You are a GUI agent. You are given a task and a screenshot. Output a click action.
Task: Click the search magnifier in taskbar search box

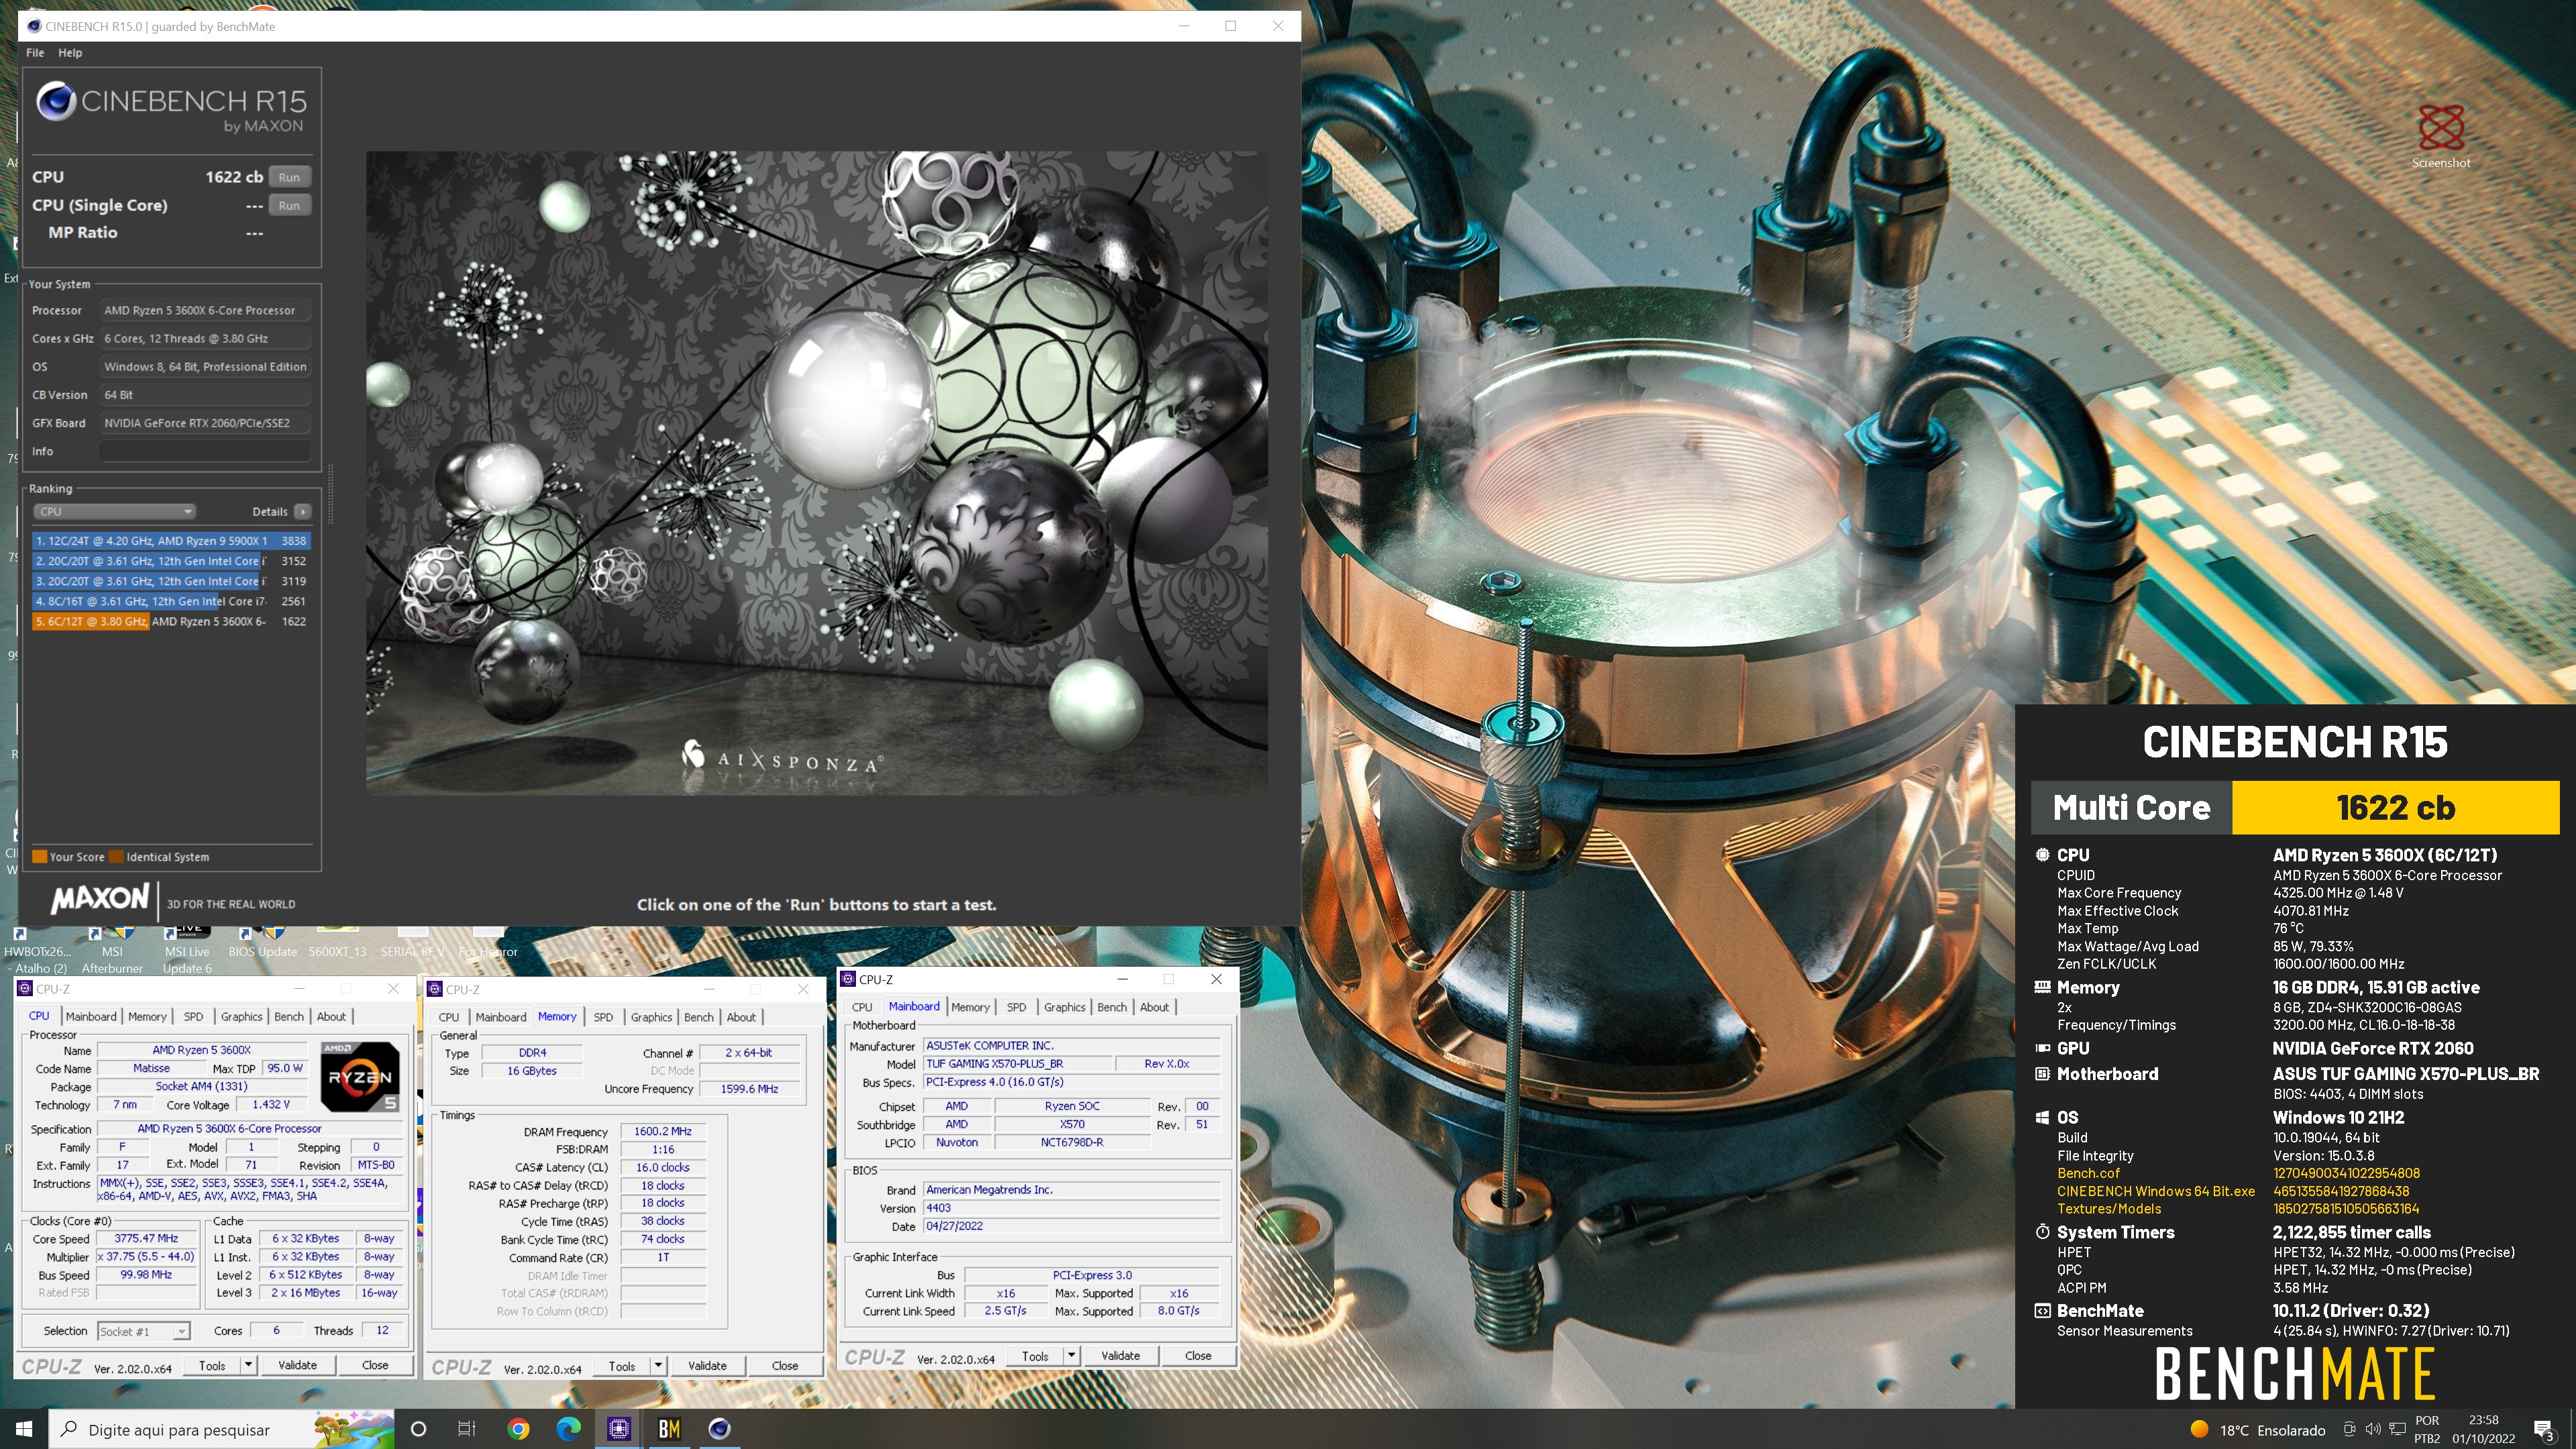point(69,1429)
